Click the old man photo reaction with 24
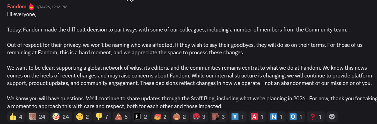 tap(37, 116)
